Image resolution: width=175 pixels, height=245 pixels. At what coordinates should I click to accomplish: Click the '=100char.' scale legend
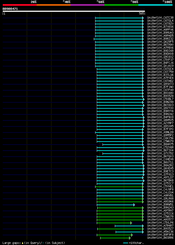(133, 243)
